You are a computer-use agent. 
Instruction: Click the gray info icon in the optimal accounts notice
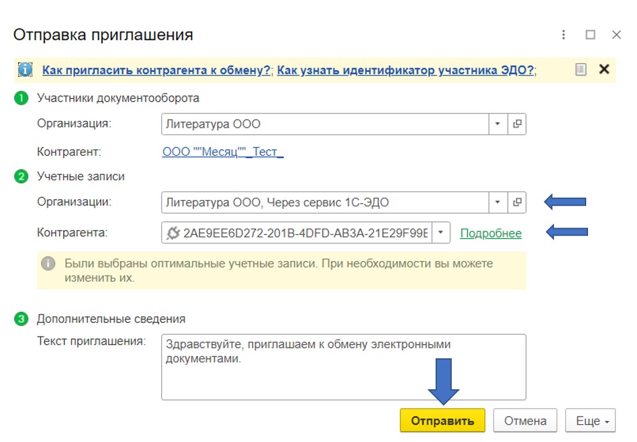point(48,264)
